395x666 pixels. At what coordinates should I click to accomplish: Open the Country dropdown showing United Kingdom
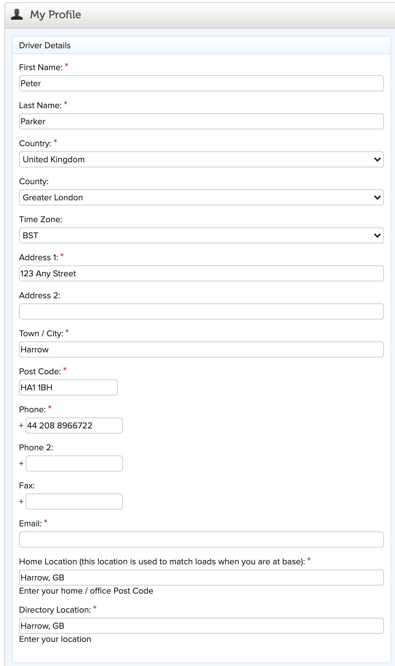[x=201, y=159]
